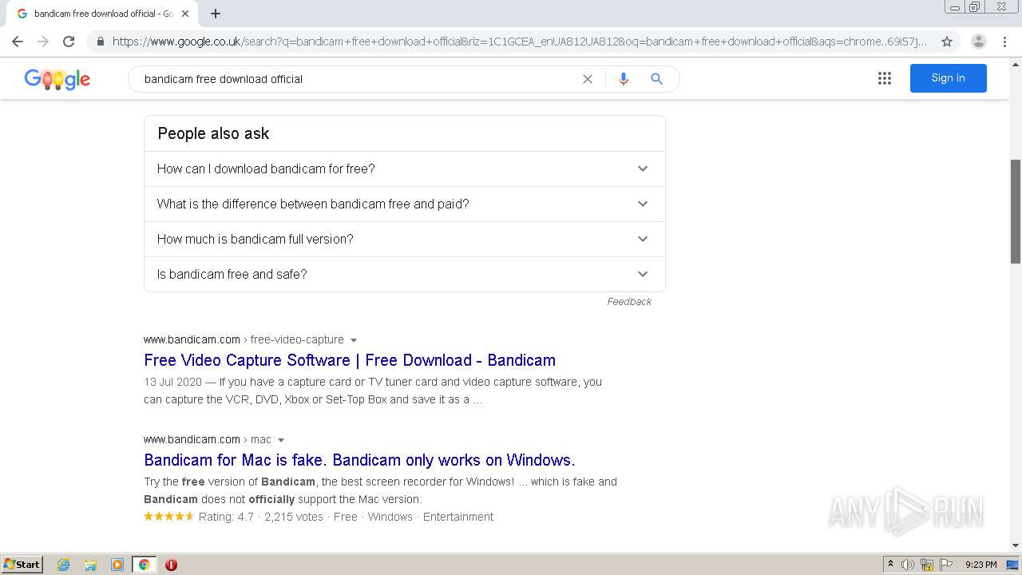
Task: Click the Action Center flag icon
Action: [x=946, y=565]
